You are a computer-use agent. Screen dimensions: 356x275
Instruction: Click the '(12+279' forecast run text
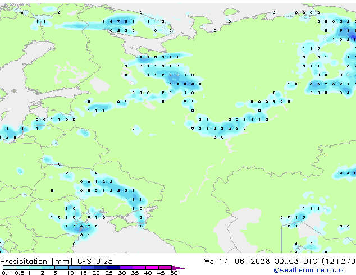tap(339, 262)
